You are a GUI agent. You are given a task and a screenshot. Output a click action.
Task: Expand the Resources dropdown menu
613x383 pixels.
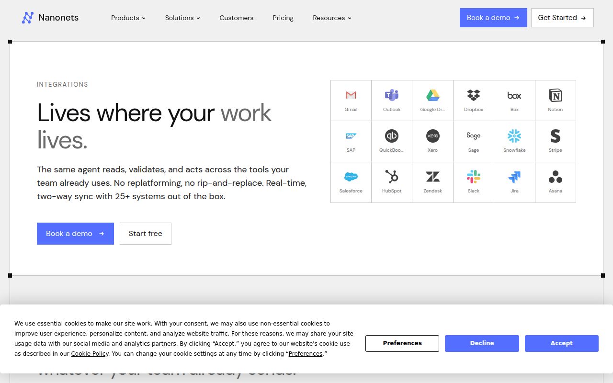click(332, 18)
